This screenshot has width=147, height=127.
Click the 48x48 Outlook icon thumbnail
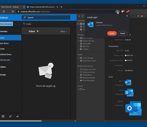pyautogui.click(x=128, y=82)
